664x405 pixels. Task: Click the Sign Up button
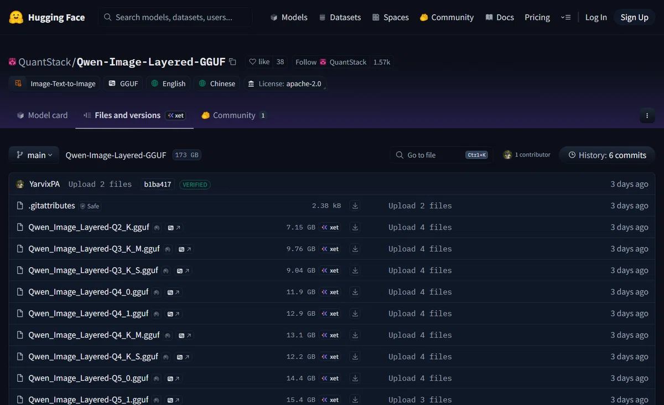[634, 17]
